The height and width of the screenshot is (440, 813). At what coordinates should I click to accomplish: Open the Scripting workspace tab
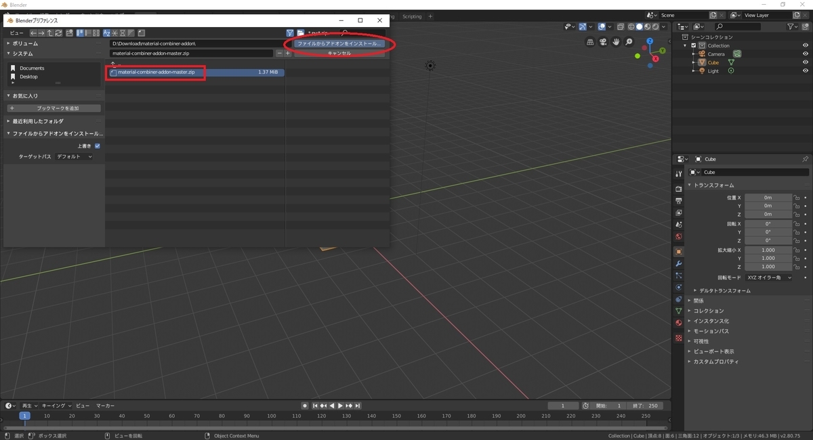411,16
